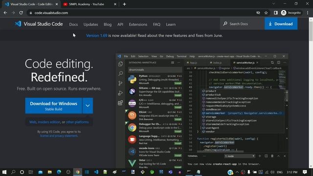The width and height of the screenshot is (313, 176).
Task: Open volume control in system tray
Action: tap(272, 172)
